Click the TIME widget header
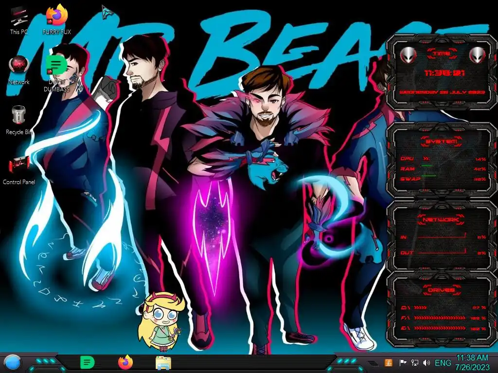This screenshot has height=373, width=498. click(442, 53)
